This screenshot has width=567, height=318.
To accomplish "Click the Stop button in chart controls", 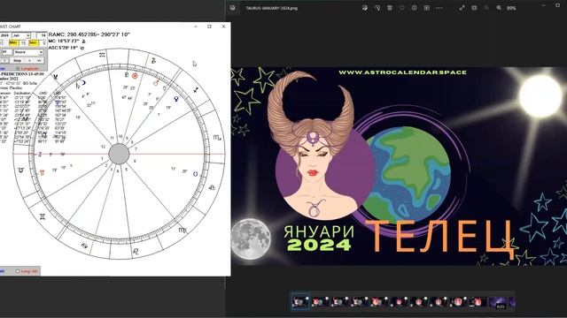I will tap(17, 61).
